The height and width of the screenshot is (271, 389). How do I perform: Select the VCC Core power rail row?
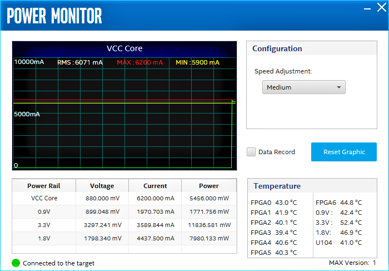point(44,198)
